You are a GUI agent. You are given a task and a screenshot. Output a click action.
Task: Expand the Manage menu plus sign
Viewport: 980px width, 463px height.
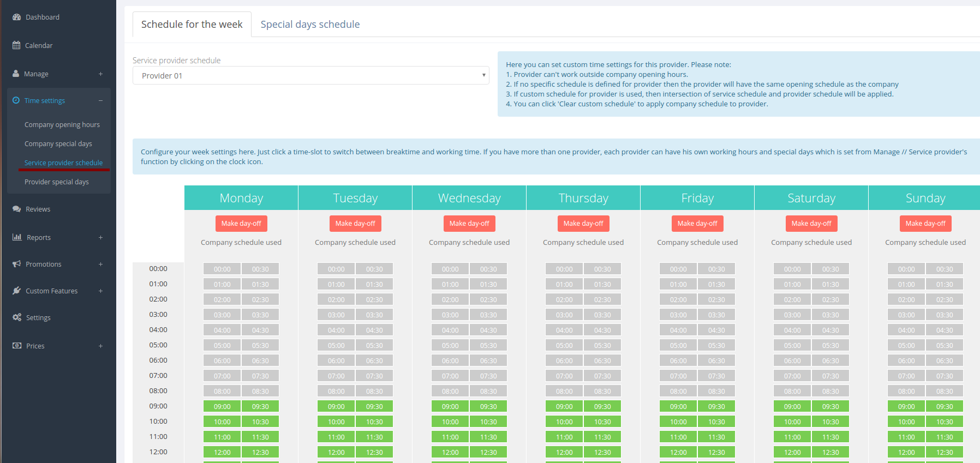click(100, 74)
